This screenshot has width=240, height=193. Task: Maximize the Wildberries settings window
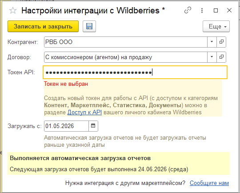coord(216,10)
